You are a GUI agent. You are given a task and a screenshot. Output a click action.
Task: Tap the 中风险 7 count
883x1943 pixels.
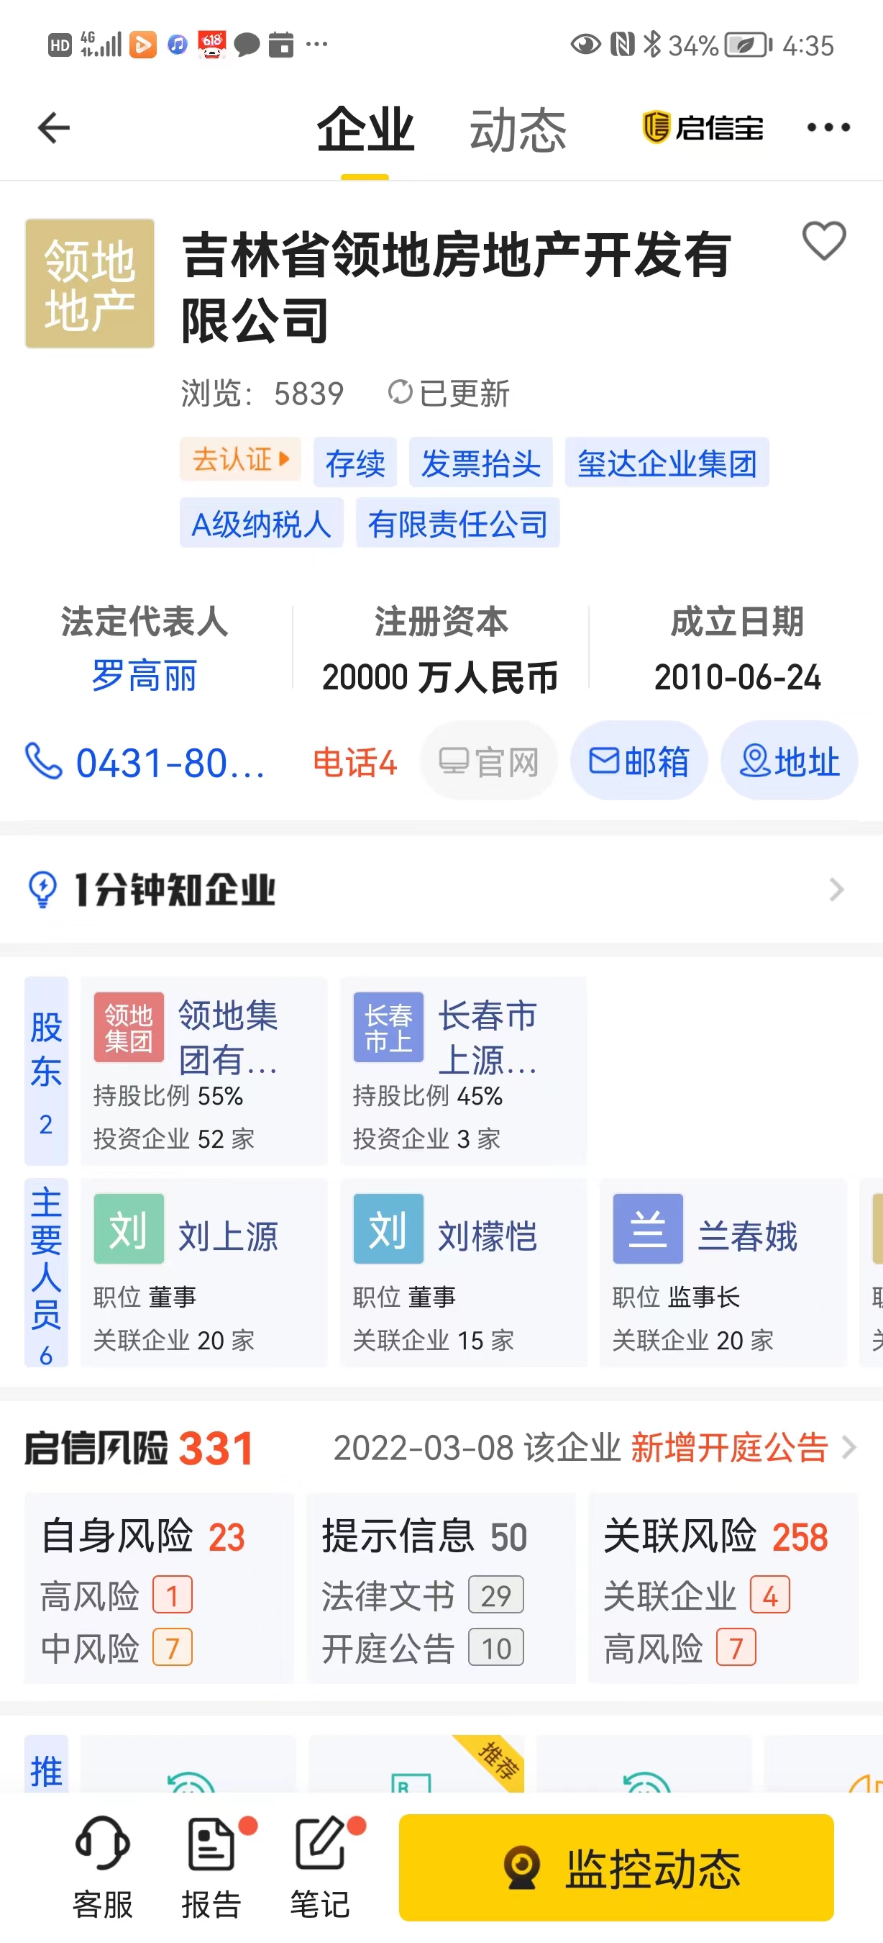116,1648
